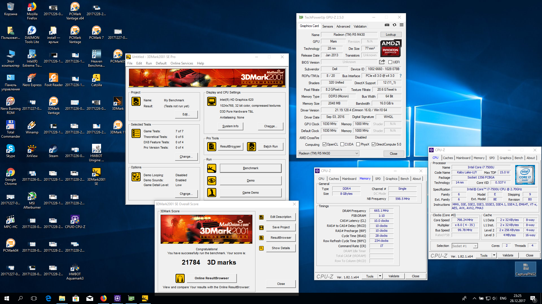The image size is (542, 304).
Task: Click the Bus Interface question mark icon
Action: pos(400,76)
